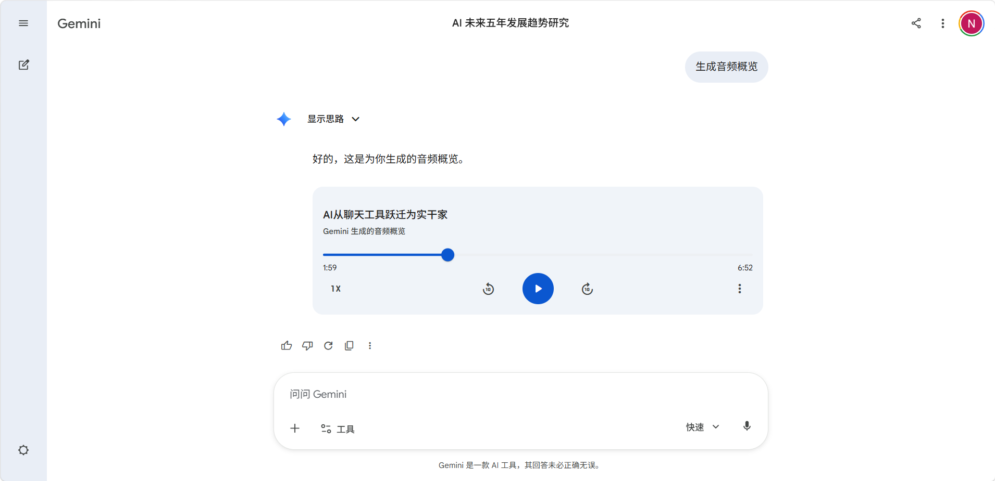Like the response with thumbs up
Screen dimensions: 995x481
(x=287, y=346)
